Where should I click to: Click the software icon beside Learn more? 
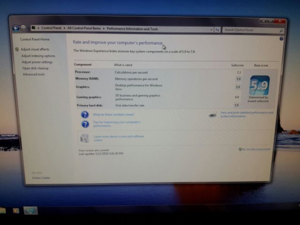point(84,138)
